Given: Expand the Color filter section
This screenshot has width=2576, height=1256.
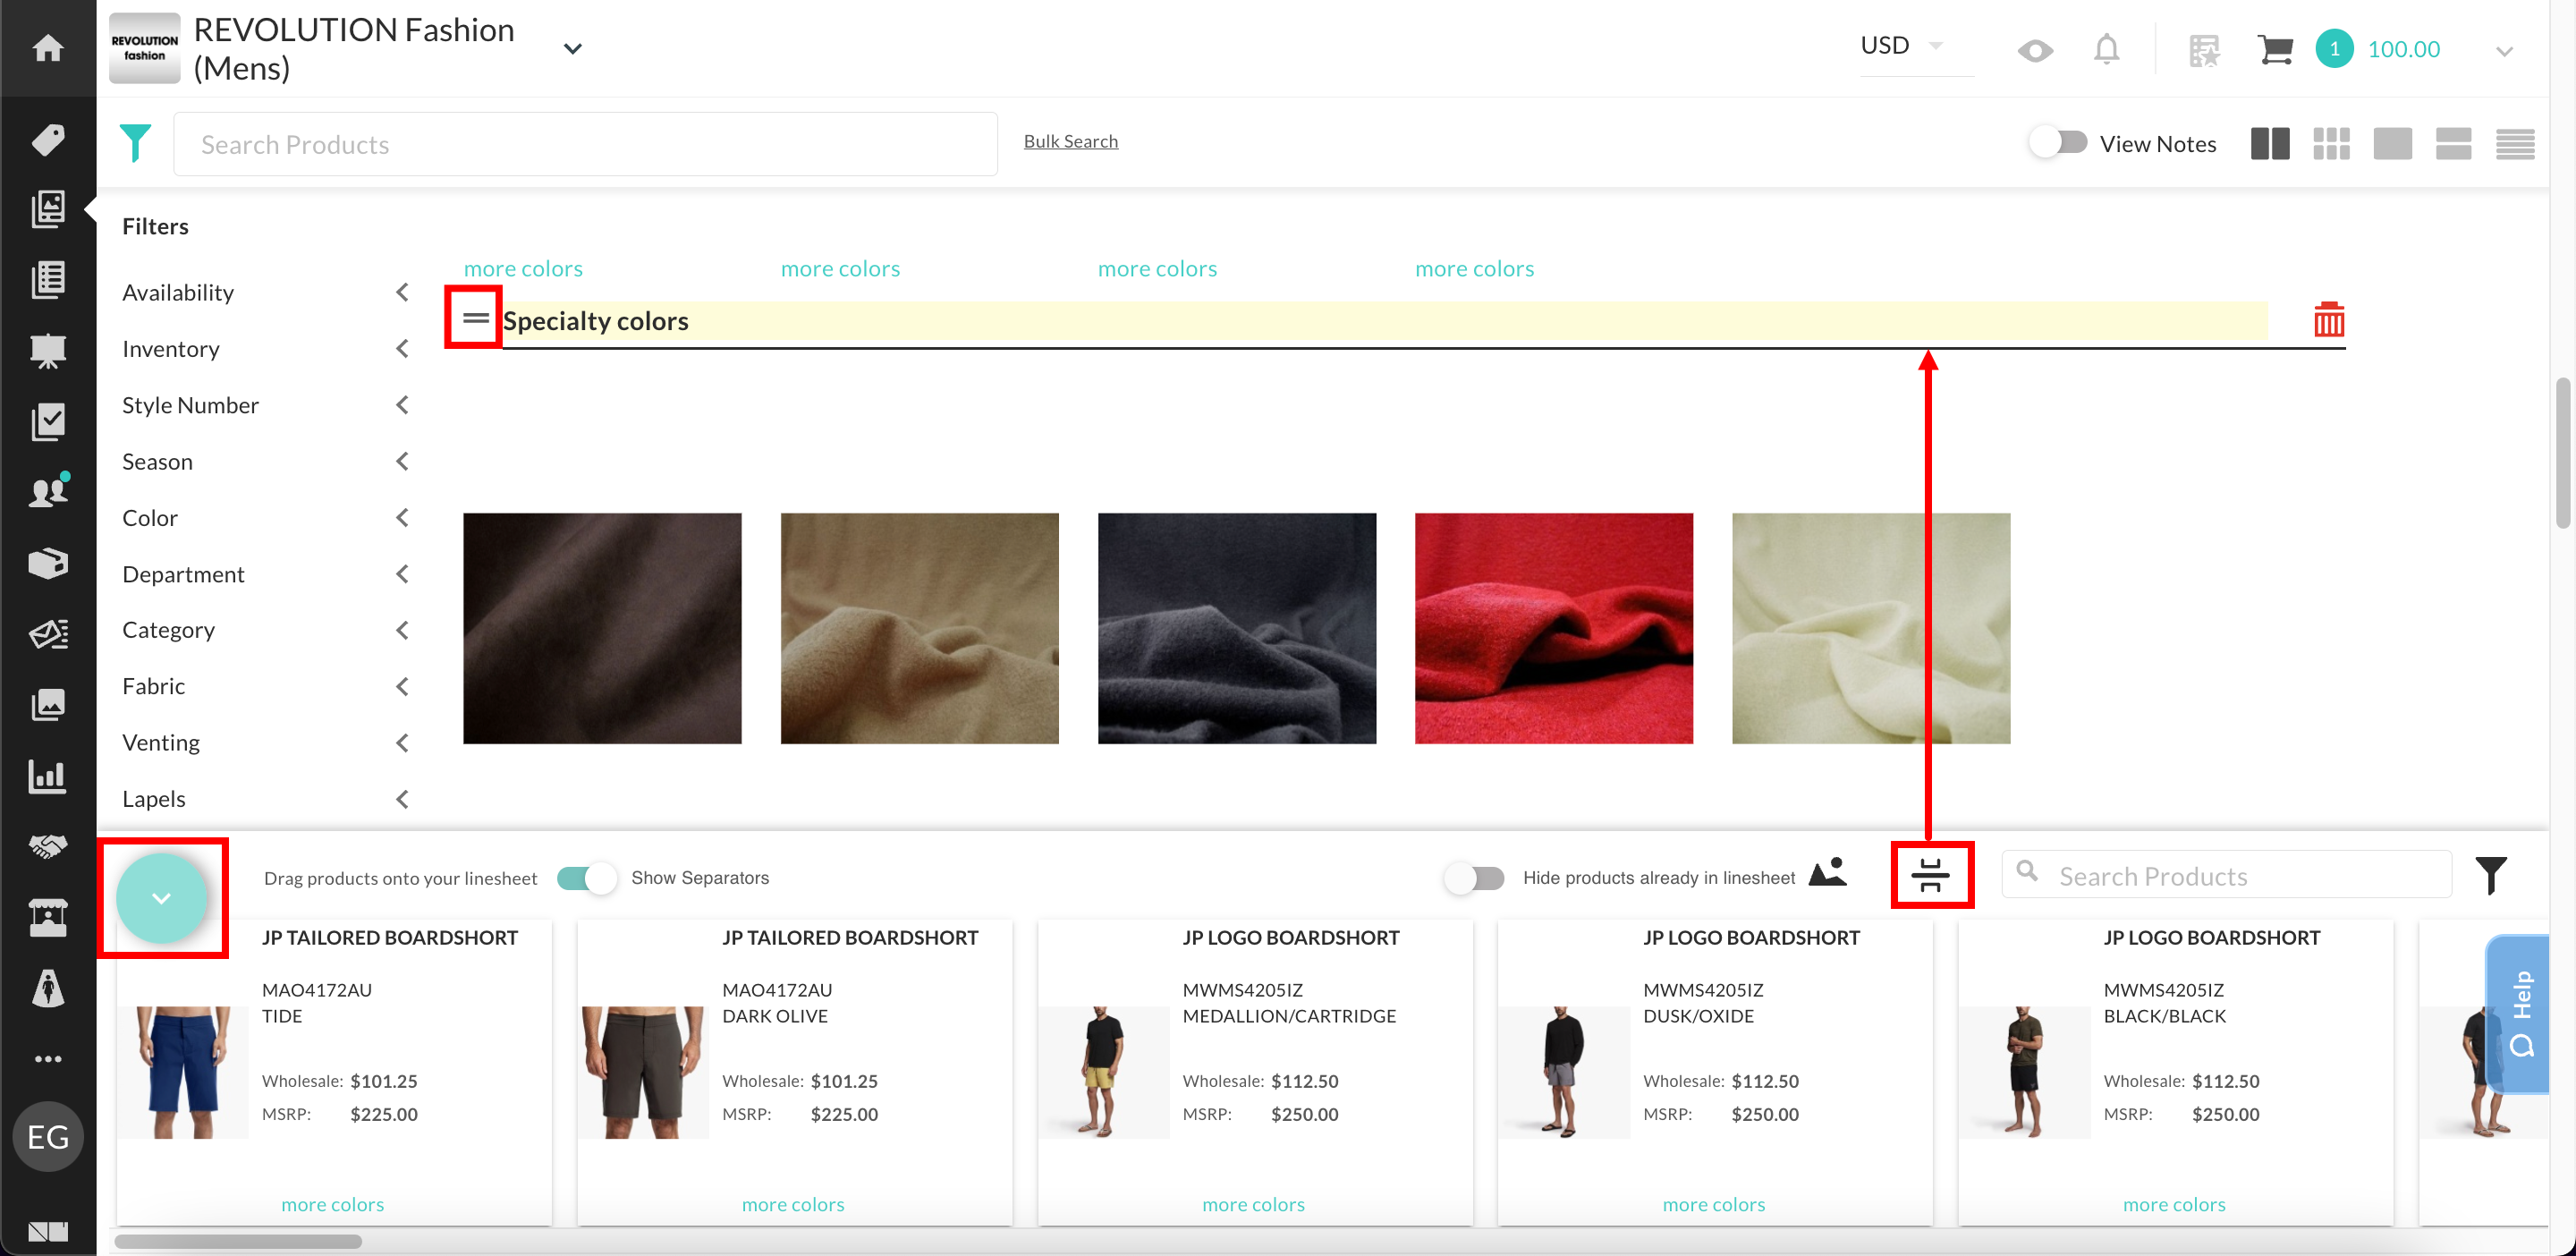Looking at the screenshot, I should click(265, 517).
